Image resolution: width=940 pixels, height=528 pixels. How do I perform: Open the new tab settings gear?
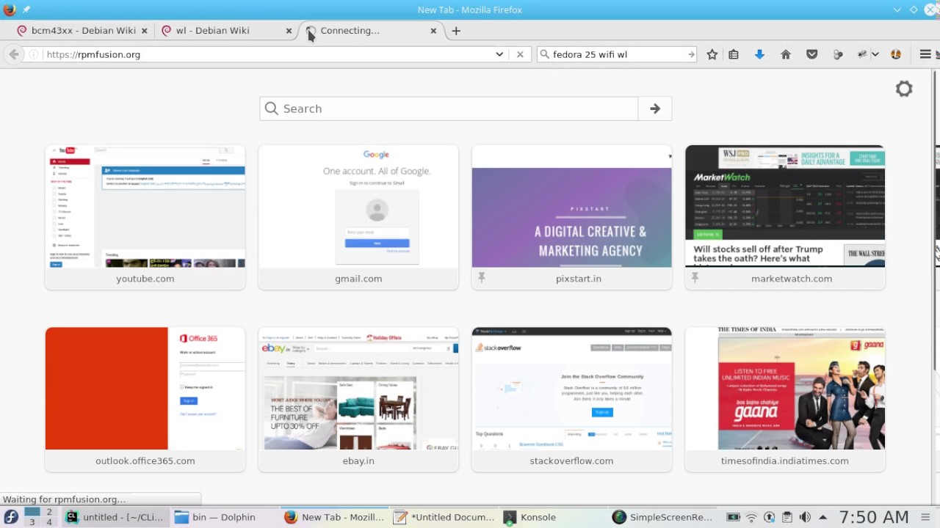[x=904, y=89]
